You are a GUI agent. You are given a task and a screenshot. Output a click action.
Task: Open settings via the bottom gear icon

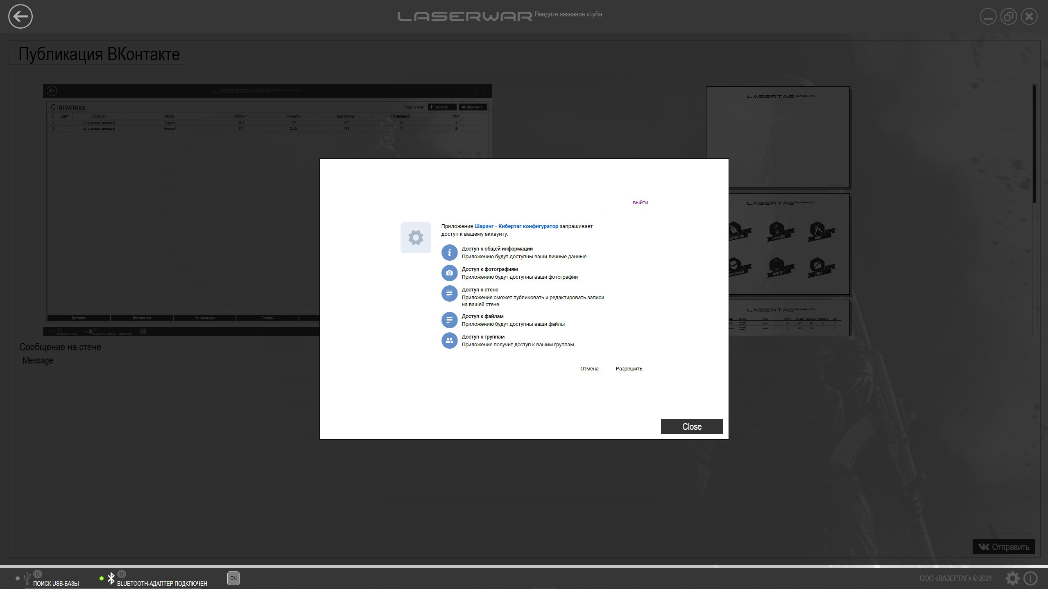(x=1012, y=578)
